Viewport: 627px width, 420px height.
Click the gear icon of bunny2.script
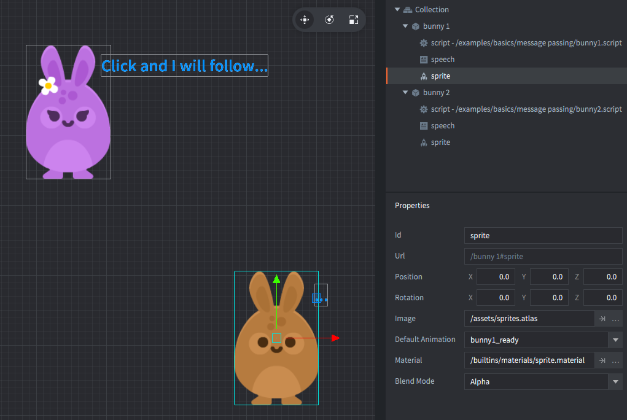click(424, 109)
